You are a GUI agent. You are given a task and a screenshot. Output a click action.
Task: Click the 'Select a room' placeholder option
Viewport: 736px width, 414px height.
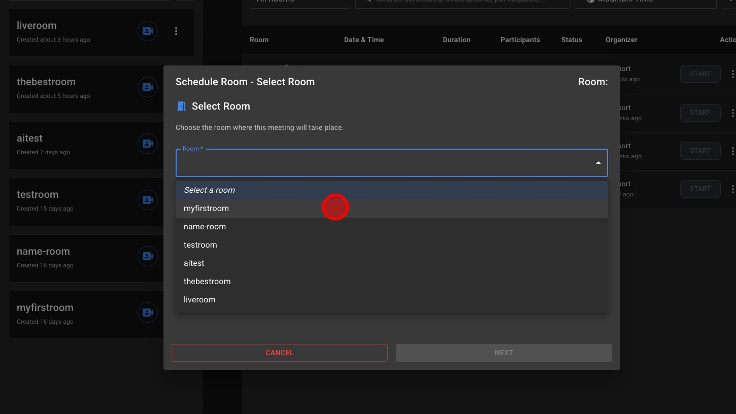(x=209, y=190)
